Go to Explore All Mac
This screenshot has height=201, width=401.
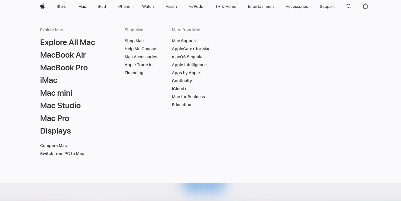pyautogui.click(x=68, y=42)
